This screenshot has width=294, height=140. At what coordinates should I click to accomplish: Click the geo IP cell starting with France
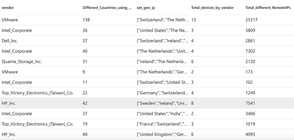pos(163,124)
